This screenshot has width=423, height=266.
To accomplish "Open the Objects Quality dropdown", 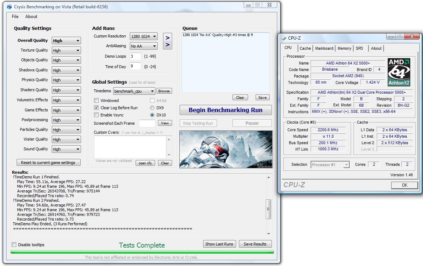I will 66,60.
